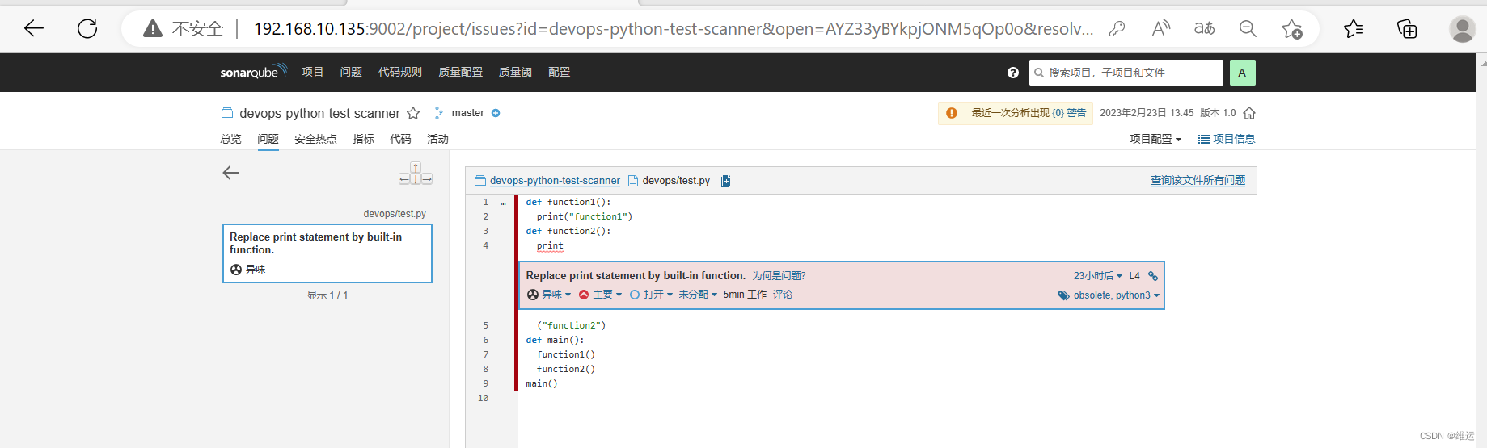Click the issue permalink chain icon
This screenshot has height=448, width=1487.
click(1153, 276)
